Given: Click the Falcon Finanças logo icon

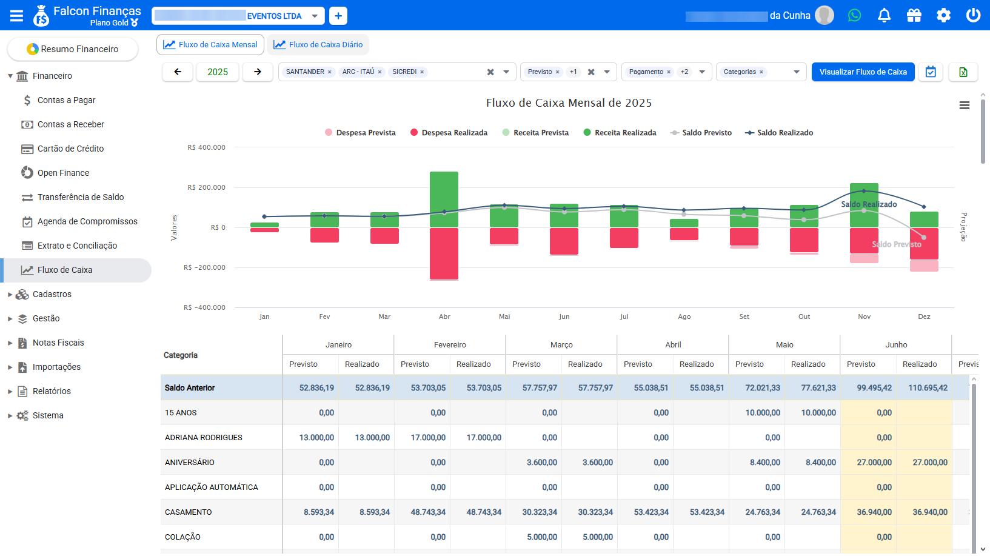Looking at the screenshot, I should (x=41, y=16).
